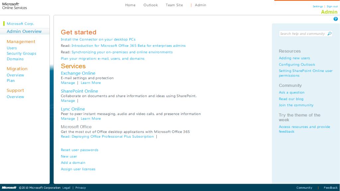Click Sign out link

[x=332, y=7]
